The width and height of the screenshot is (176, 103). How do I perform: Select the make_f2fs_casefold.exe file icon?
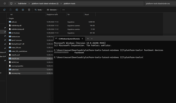pos(10,51)
